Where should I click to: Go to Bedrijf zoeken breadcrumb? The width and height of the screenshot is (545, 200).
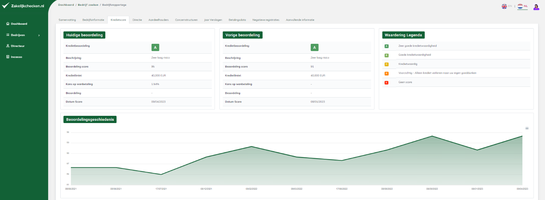point(88,5)
